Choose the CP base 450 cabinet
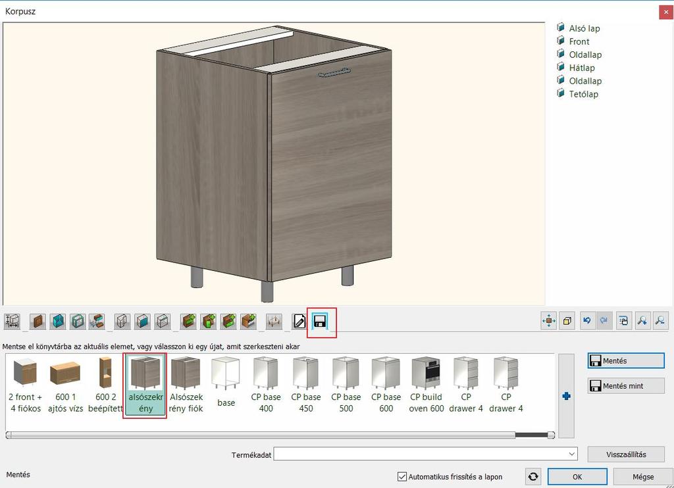 (x=305, y=385)
